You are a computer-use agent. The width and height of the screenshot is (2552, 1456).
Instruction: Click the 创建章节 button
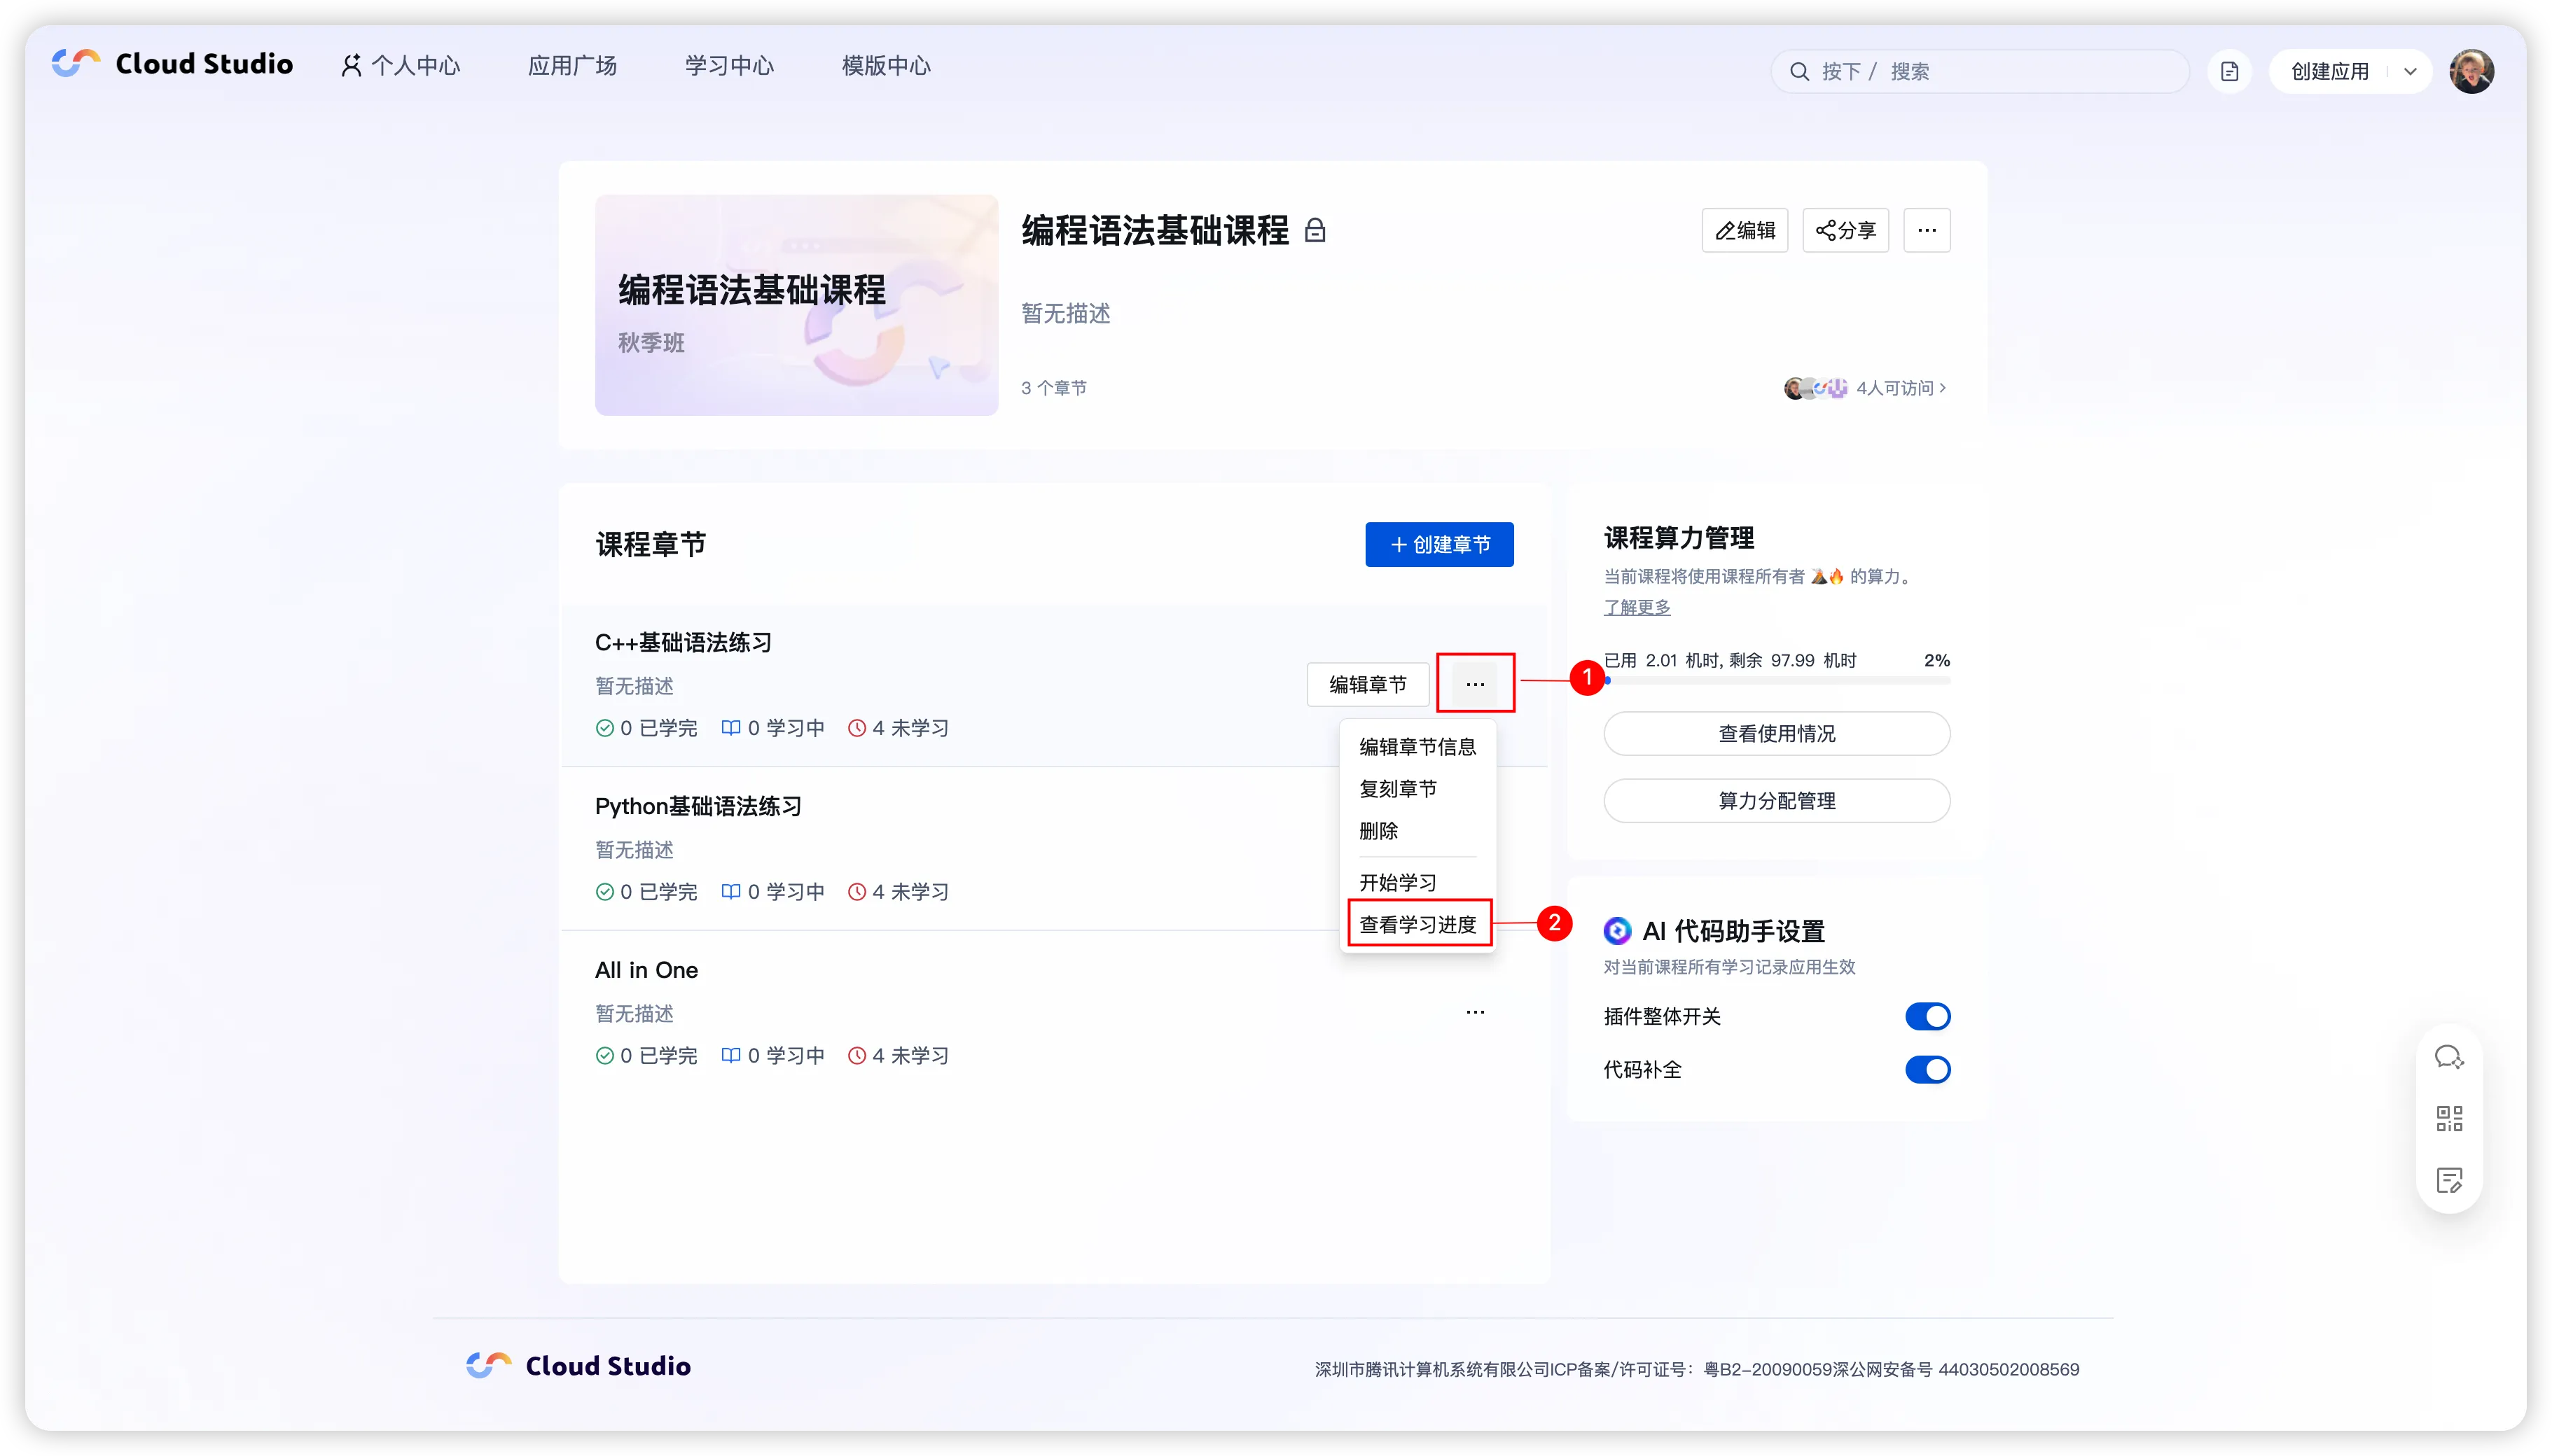1438,544
